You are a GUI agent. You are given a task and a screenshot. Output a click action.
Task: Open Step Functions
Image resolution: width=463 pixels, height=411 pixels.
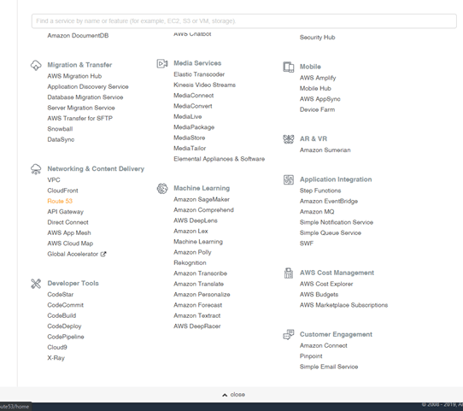(x=320, y=191)
